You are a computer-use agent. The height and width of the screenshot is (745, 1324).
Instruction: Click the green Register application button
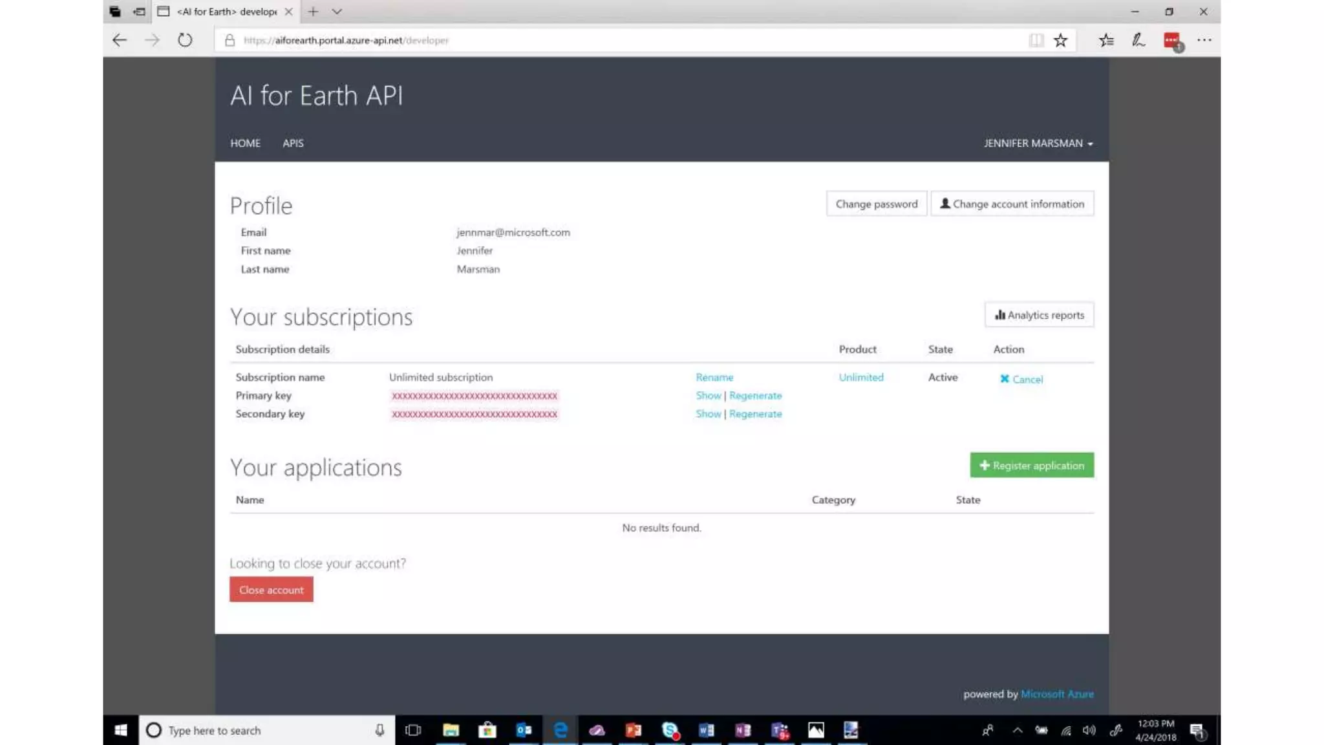click(x=1032, y=465)
